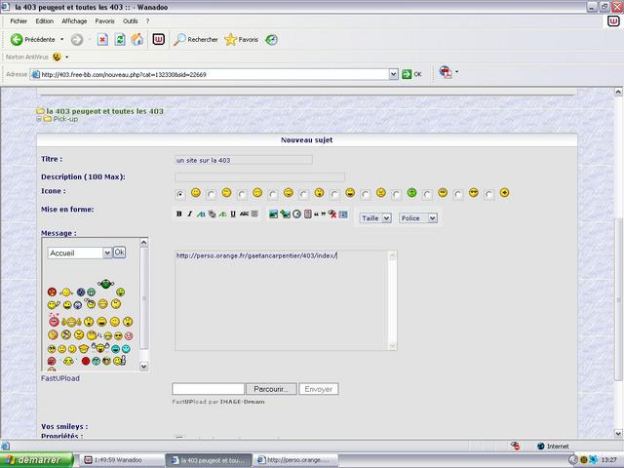Click the Rechercher search icon

180,40
